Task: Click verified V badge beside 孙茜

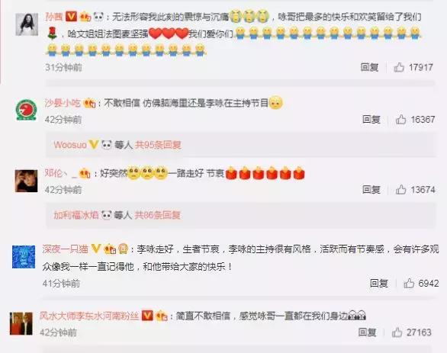Action: click(x=71, y=17)
